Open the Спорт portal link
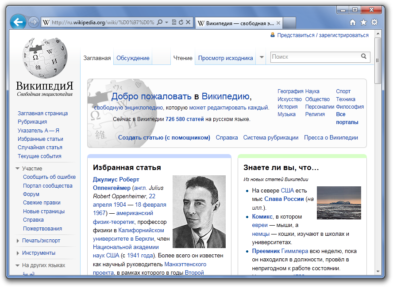393x287 pixels. pyautogui.click(x=343, y=91)
